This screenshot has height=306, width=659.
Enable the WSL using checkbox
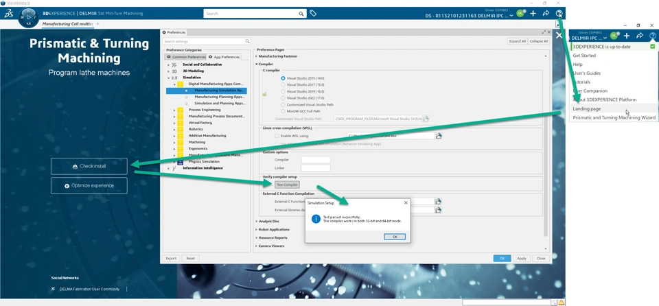pos(277,136)
